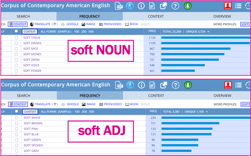
Task: Click the walking tour icon in soft NOUN panel
Action: tap(130, 6)
